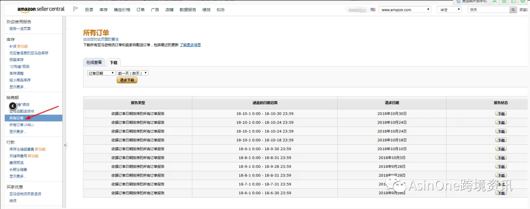
Task: Open the 订单 menu in top navigation
Action: point(141,10)
